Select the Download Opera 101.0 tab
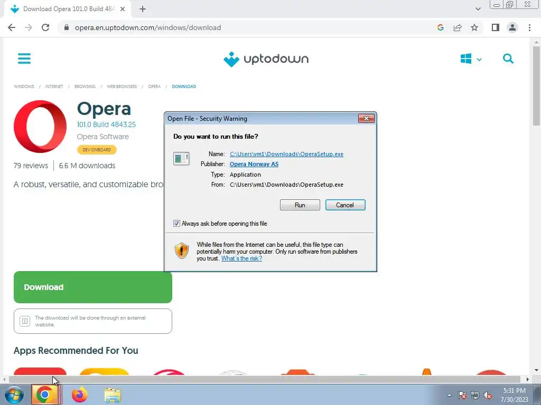Viewport: 541px width, 405px height. [68, 9]
